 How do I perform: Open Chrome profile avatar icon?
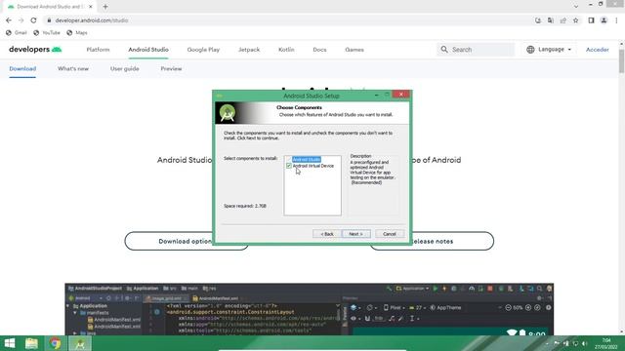coord(604,20)
